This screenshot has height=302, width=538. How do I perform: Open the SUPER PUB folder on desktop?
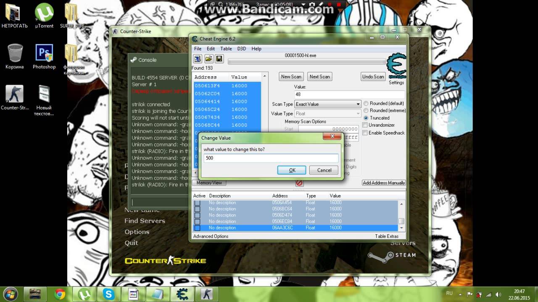(73, 16)
